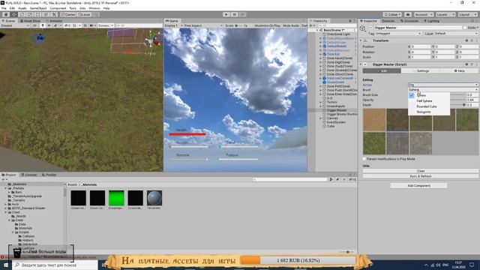480x270 pixels.
Task: Click the Sync & Refresh button
Action: (421, 176)
